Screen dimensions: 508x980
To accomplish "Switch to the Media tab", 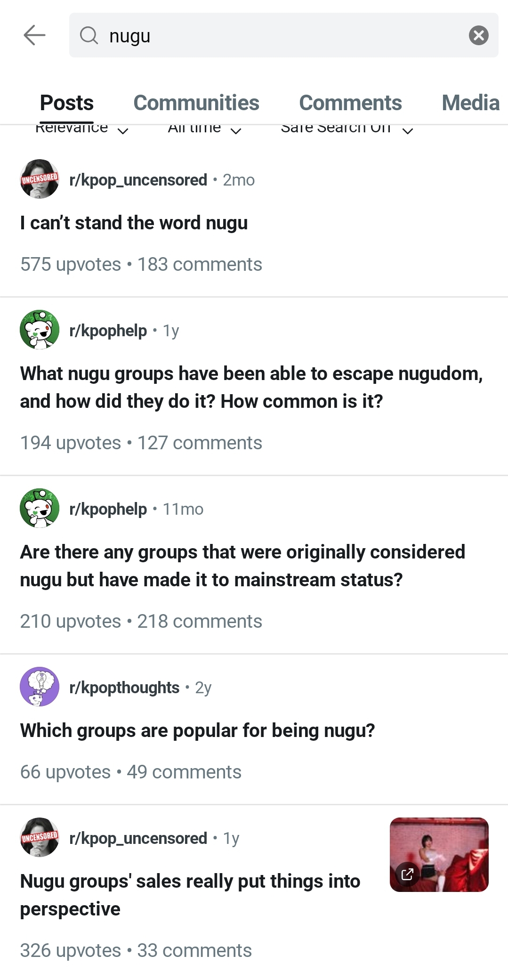I will [x=470, y=103].
